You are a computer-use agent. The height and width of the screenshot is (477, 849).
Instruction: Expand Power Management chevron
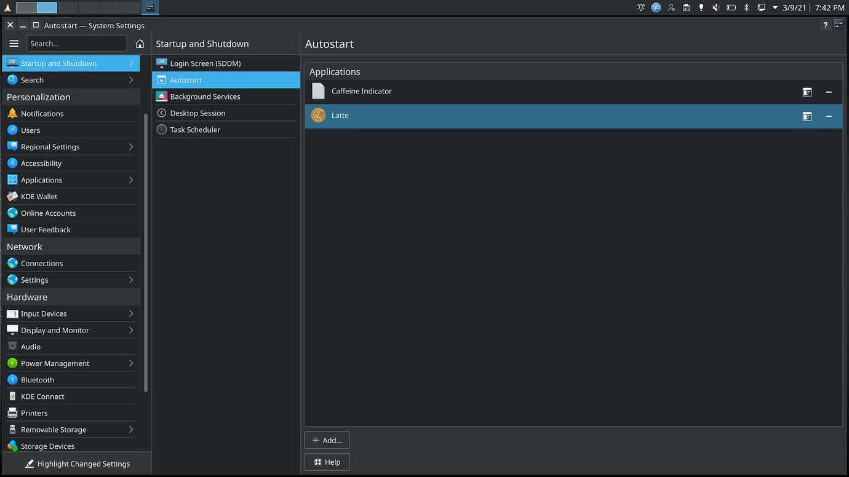pyautogui.click(x=131, y=363)
